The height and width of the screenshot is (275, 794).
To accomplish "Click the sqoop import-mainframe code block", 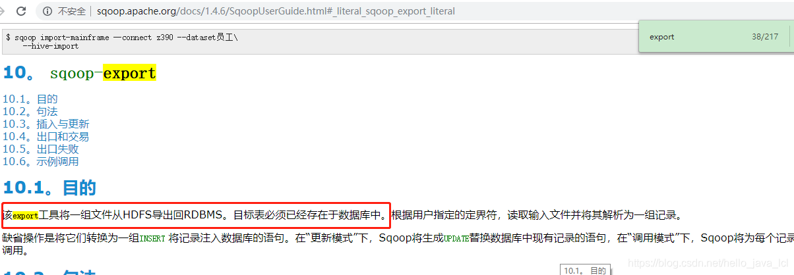I will [317, 42].
